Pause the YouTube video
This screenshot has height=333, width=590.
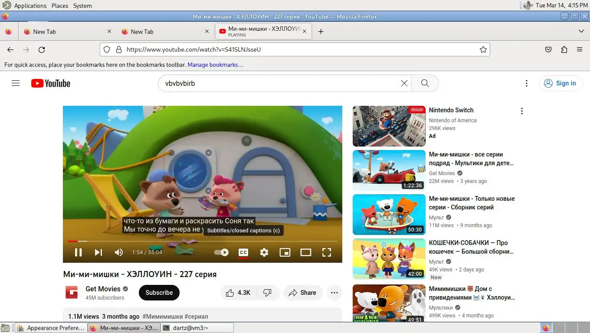coord(79,252)
